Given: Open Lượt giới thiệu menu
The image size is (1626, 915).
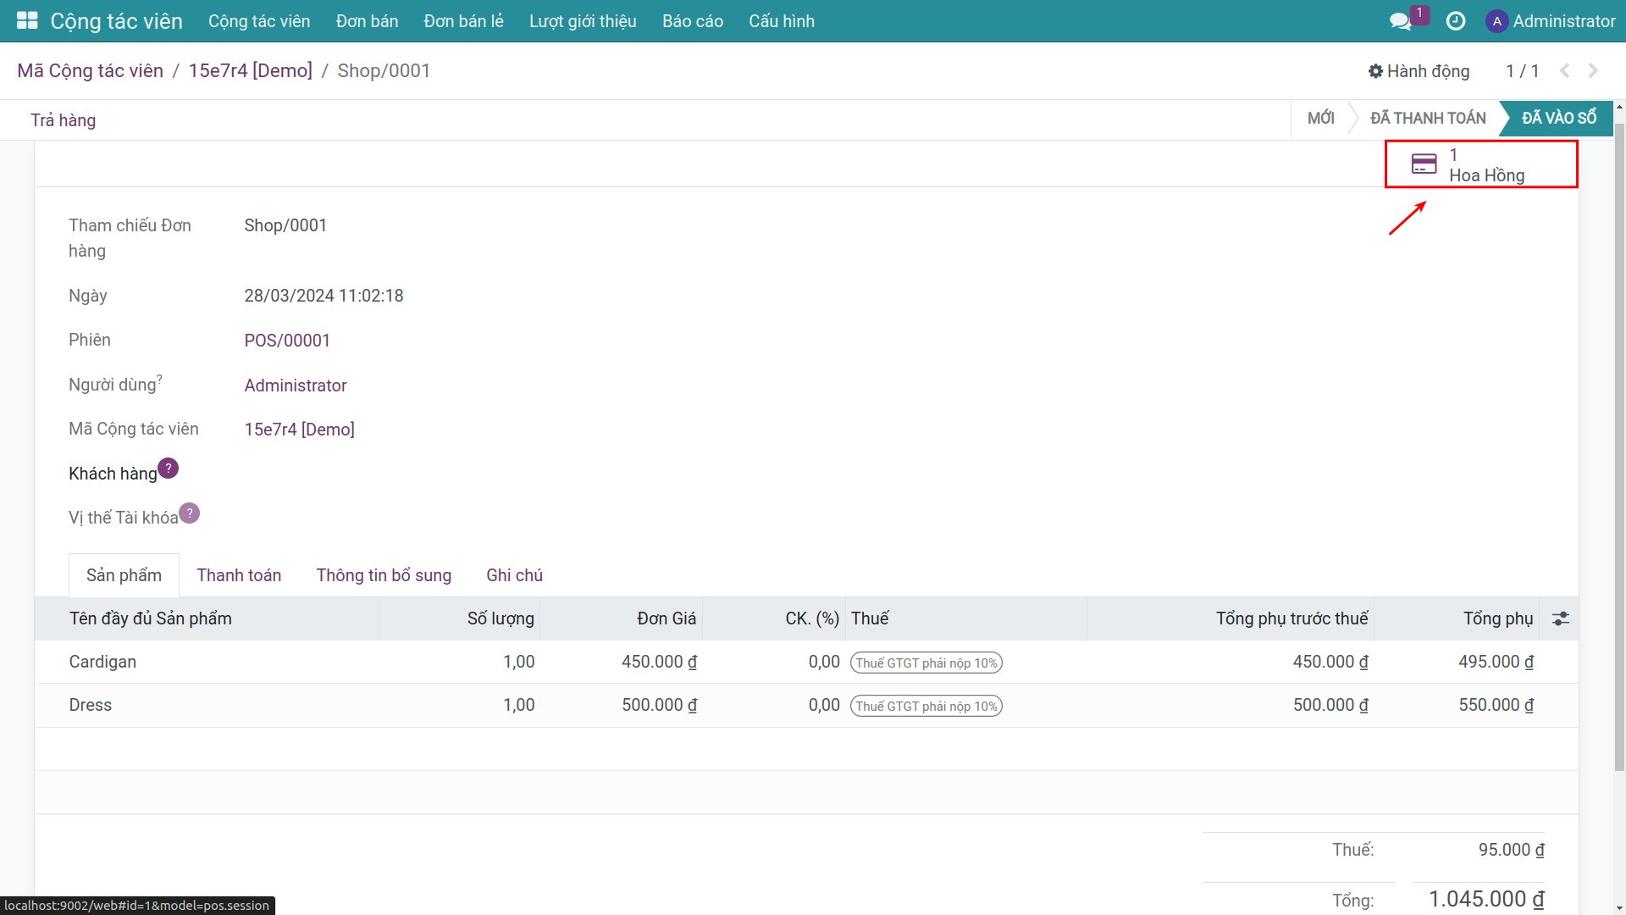Looking at the screenshot, I should pyautogui.click(x=583, y=21).
